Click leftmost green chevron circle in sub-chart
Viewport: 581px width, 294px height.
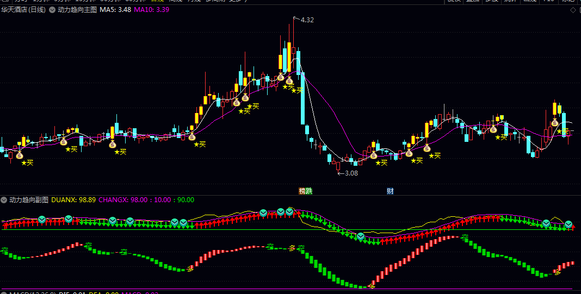click(42, 220)
